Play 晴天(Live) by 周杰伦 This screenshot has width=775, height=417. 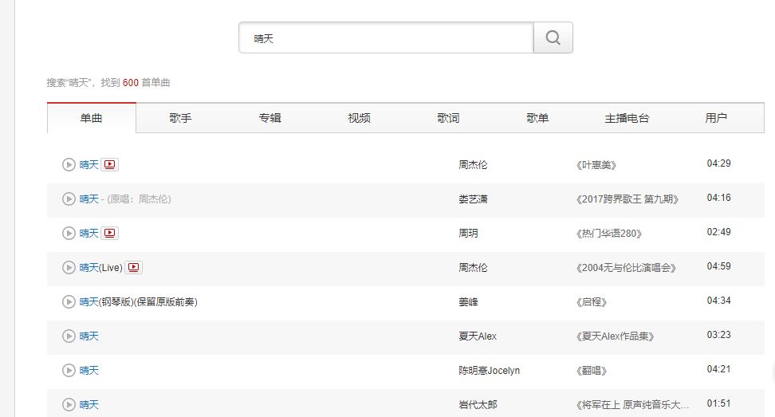(x=69, y=268)
